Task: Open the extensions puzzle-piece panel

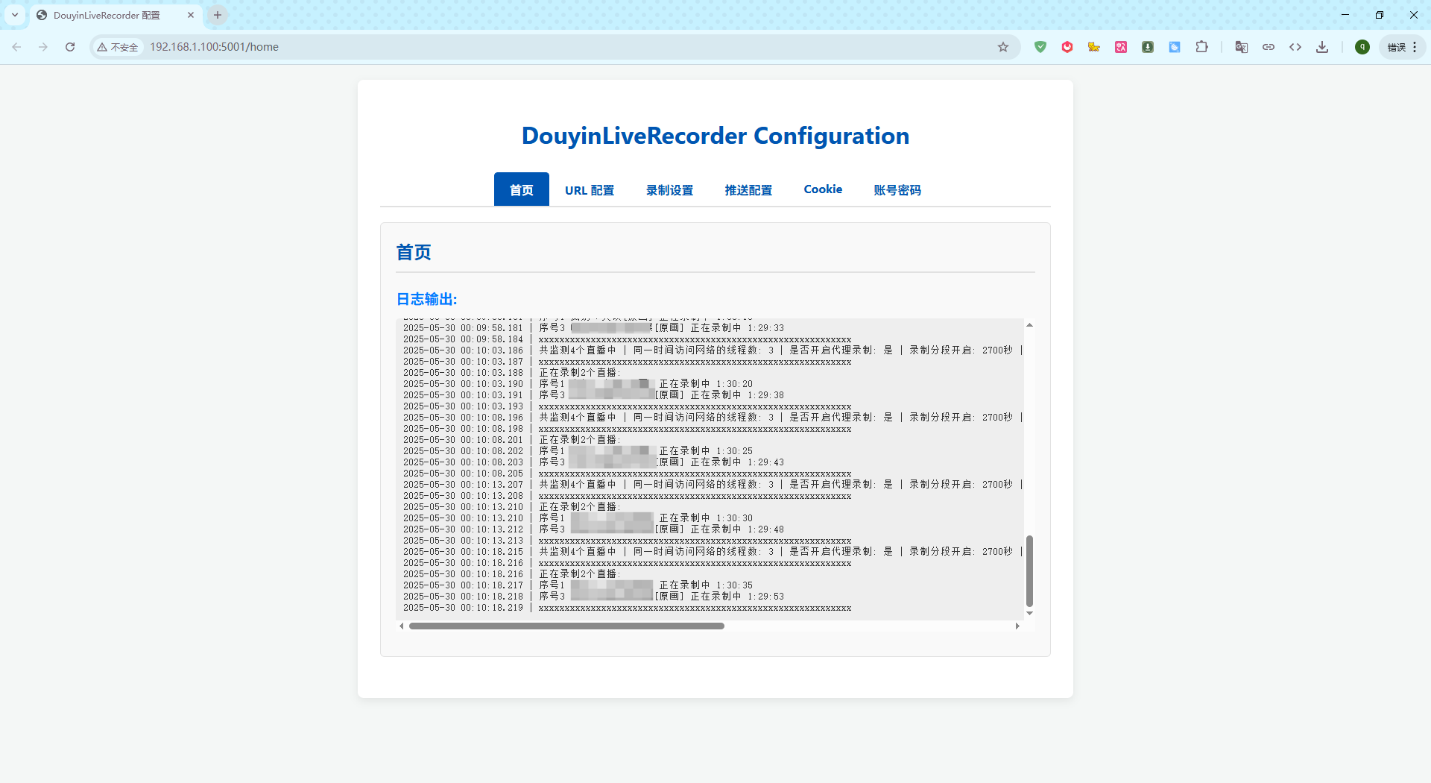Action: pos(1202,46)
